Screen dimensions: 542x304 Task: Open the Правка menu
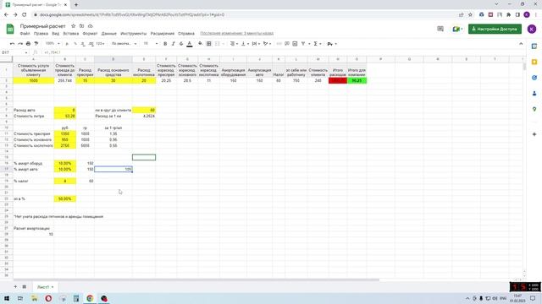coord(41,34)
